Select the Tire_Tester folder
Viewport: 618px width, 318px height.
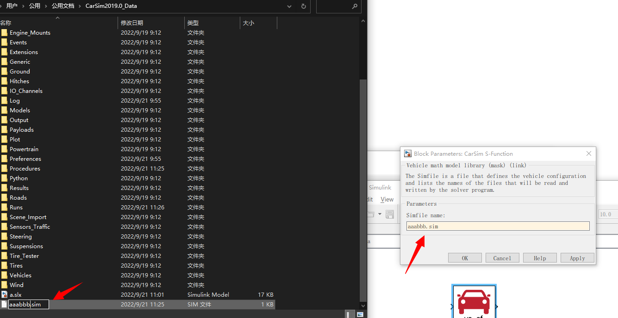coord(24,256)
